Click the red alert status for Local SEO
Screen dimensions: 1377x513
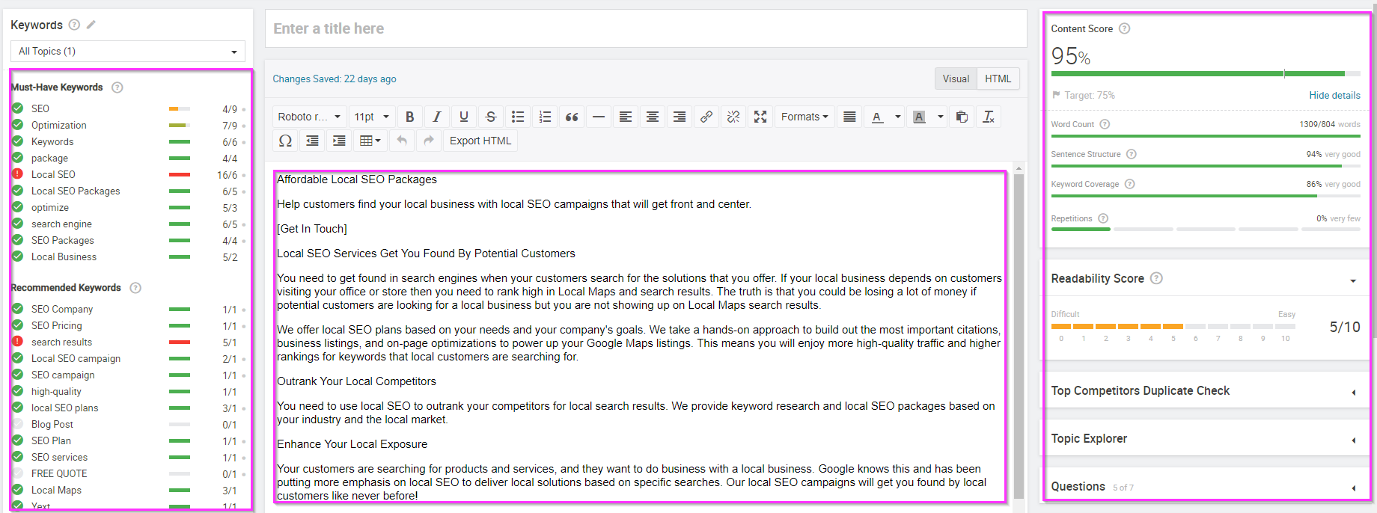point(17,174)
